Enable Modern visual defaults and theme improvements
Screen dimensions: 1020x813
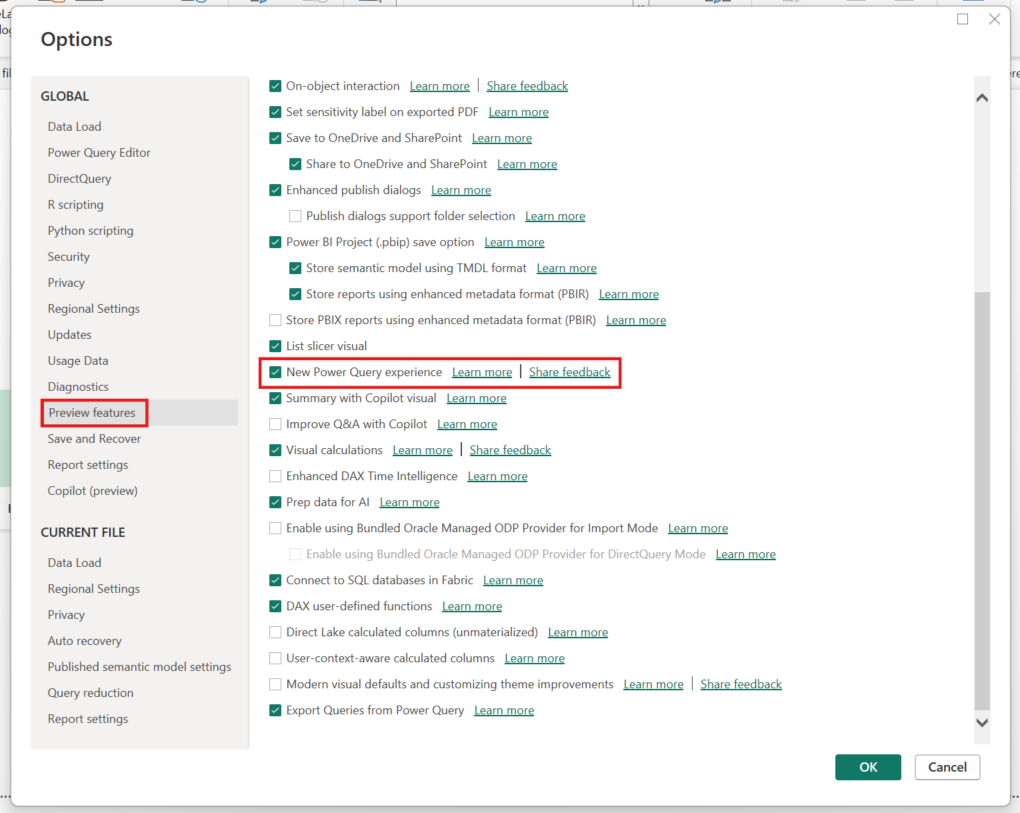[x=275, y=684]
